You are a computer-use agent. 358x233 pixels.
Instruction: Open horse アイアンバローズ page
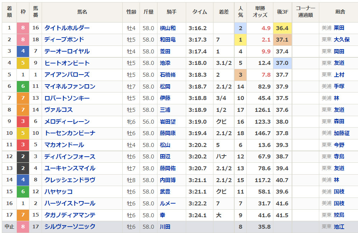[67, 75]
